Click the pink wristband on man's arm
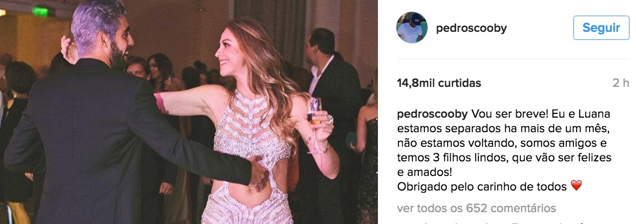 (161, 103)
